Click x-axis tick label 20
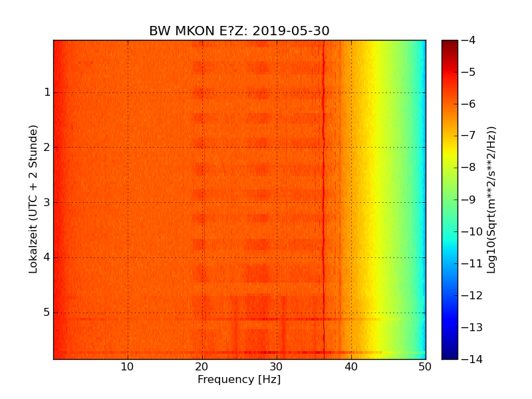Screen dimensions: 532x399 tap(202, 367)
